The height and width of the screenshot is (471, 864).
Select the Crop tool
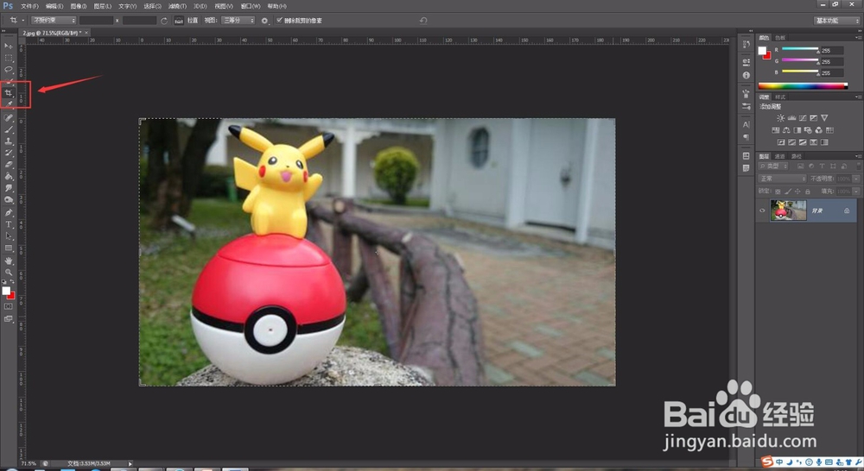tap(9, 93)
